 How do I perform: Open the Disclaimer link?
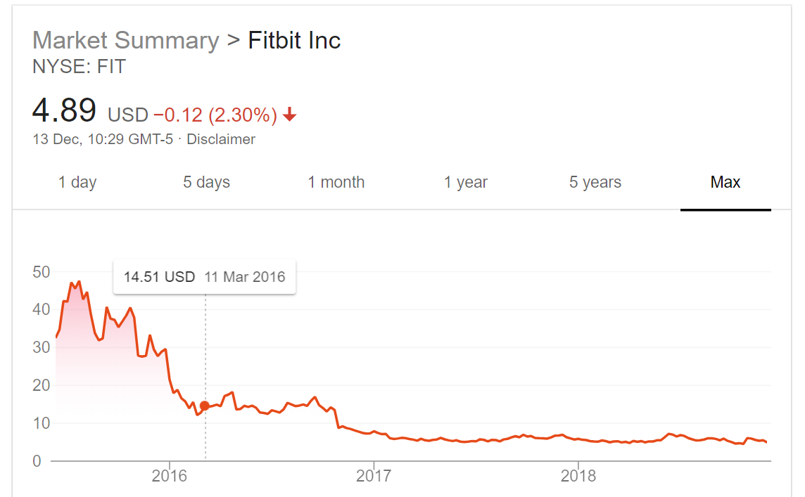221,139
